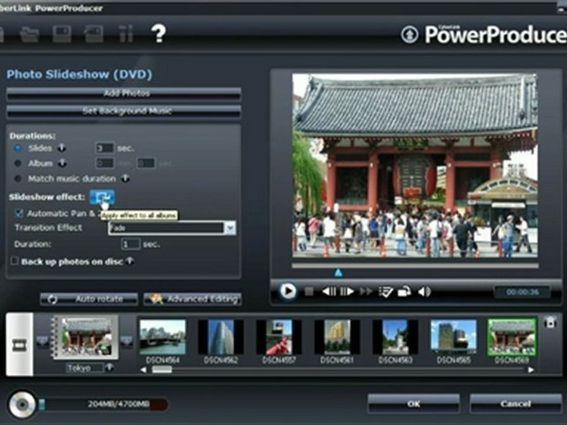Toggle repeat playback icon

404,291
